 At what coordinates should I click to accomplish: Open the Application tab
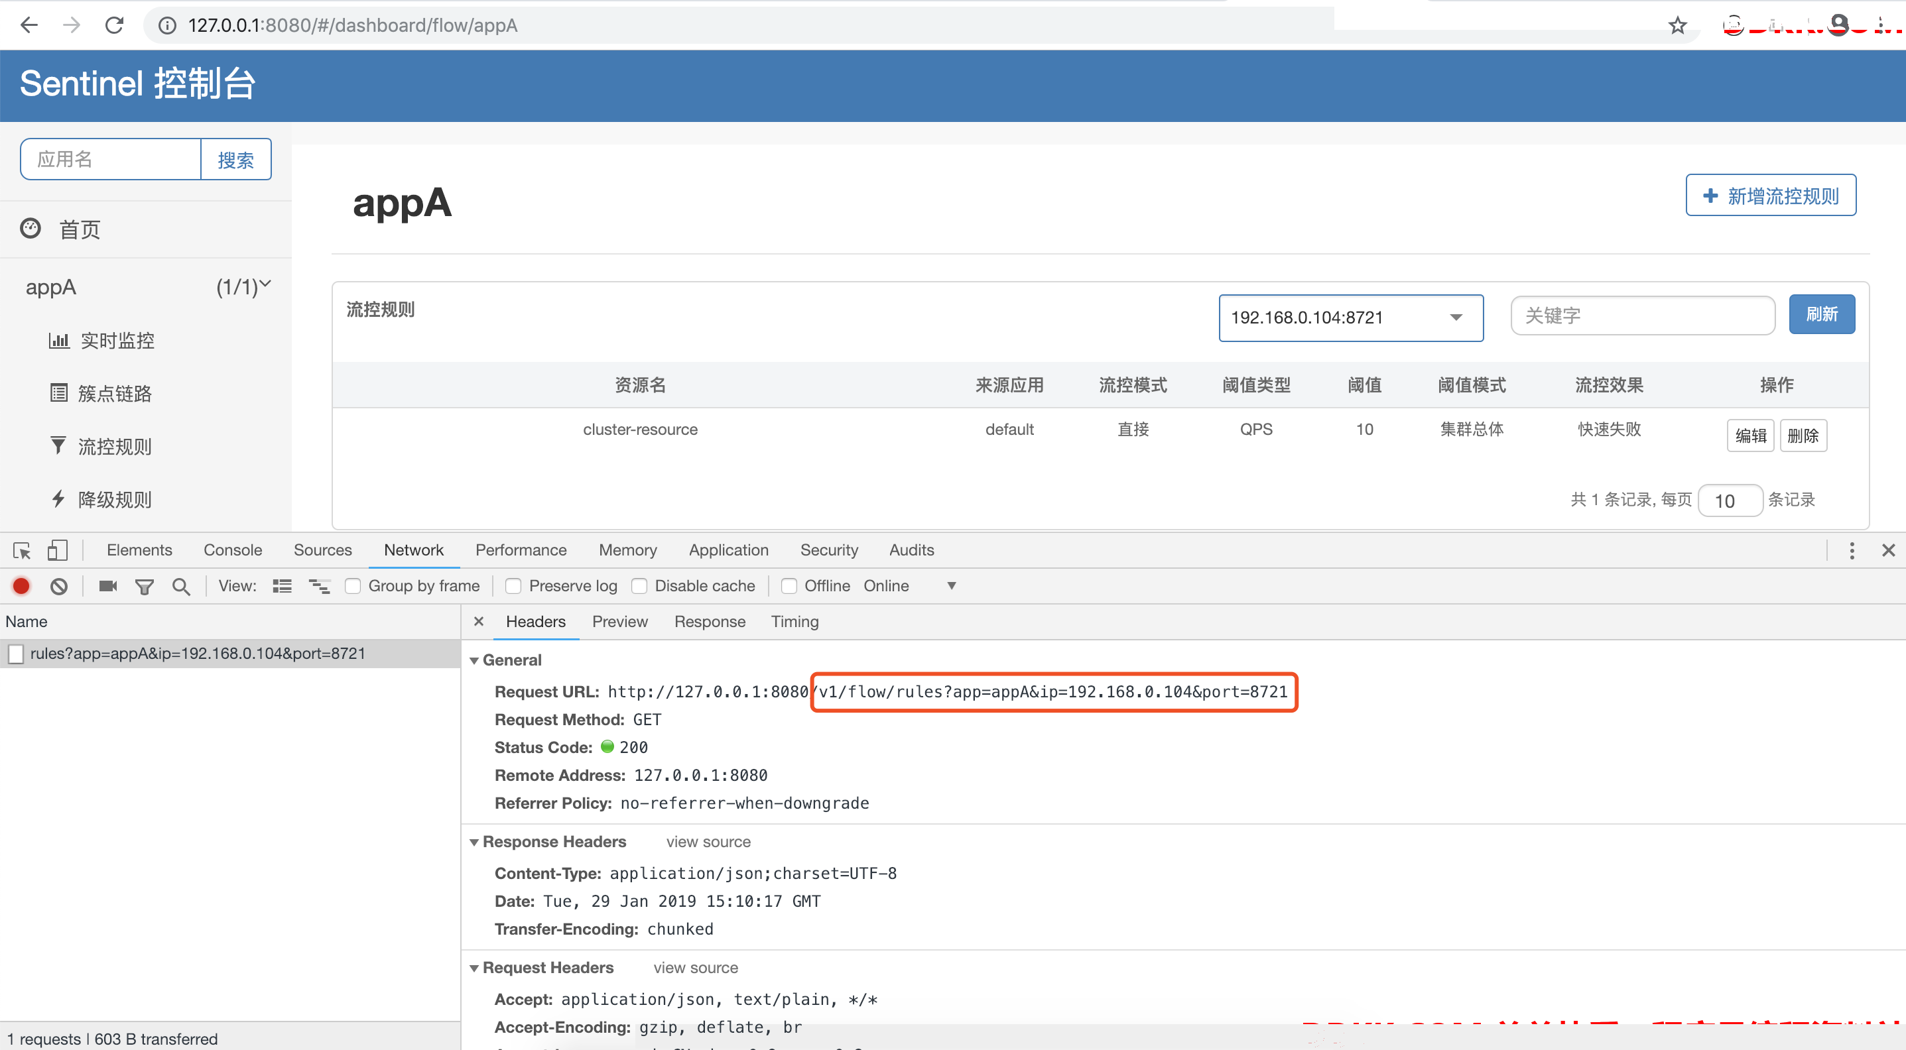pos(729,550)
